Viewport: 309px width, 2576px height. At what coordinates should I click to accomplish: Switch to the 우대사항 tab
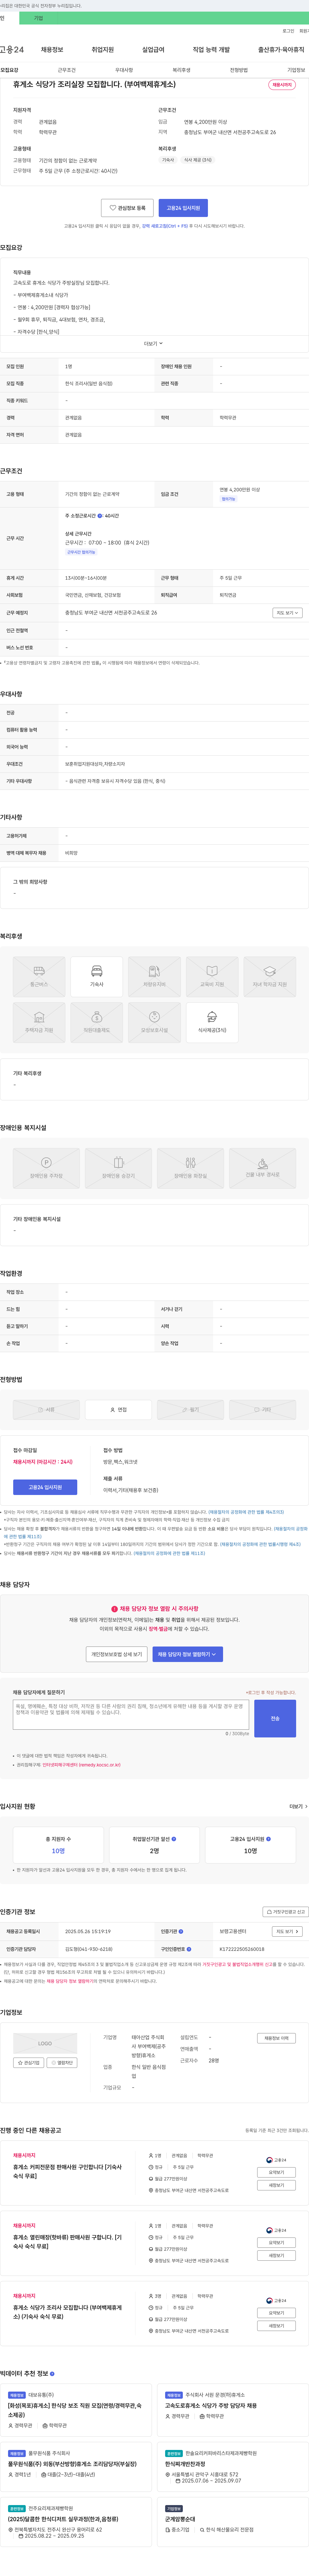(124, 70)
